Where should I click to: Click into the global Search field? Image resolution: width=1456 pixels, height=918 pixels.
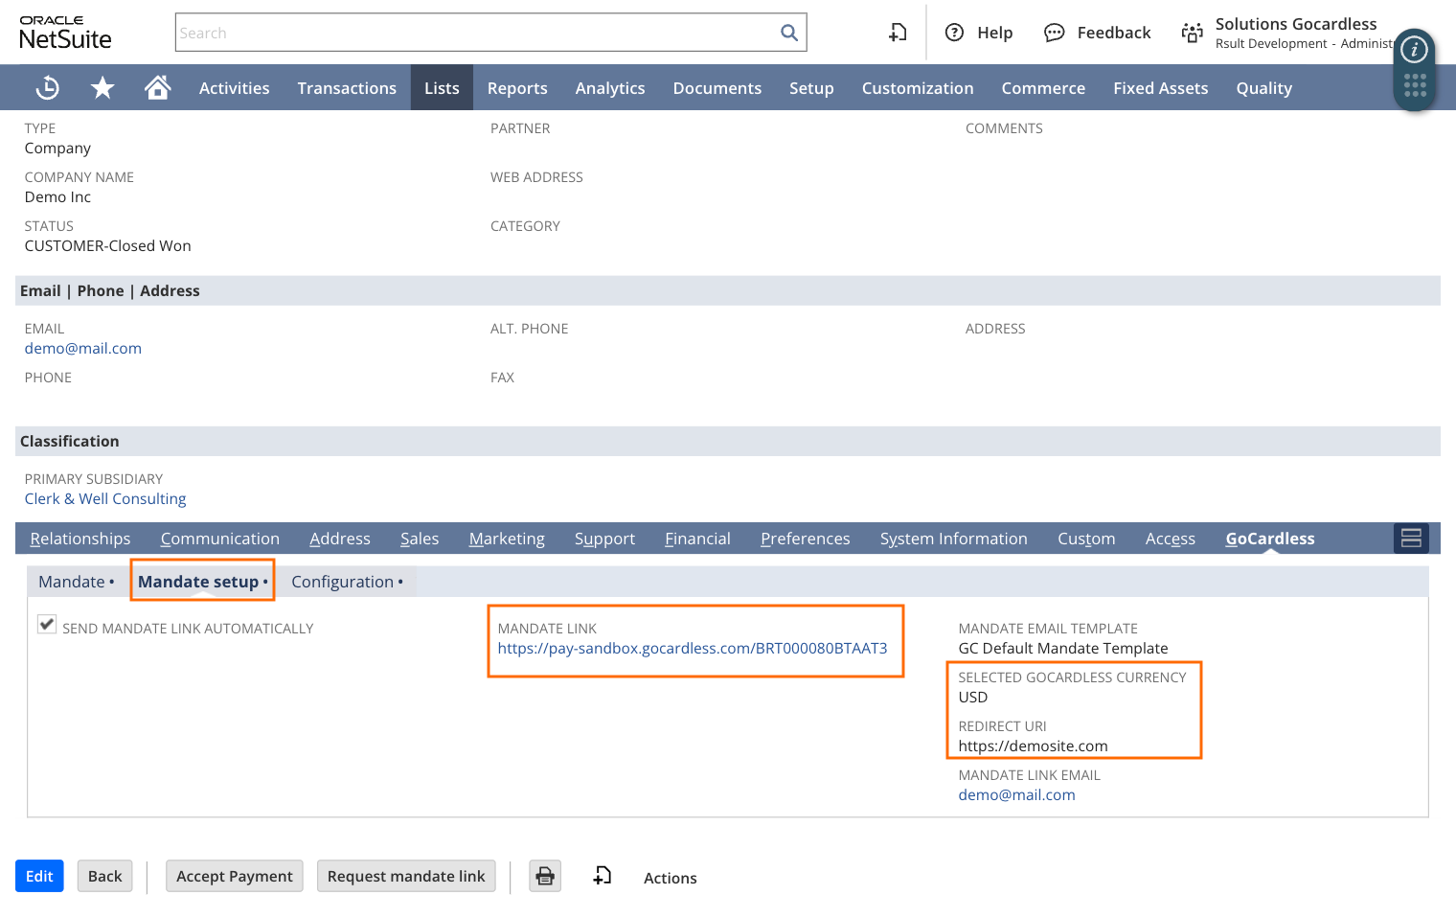pyautogui.click(x=477, y=33)
